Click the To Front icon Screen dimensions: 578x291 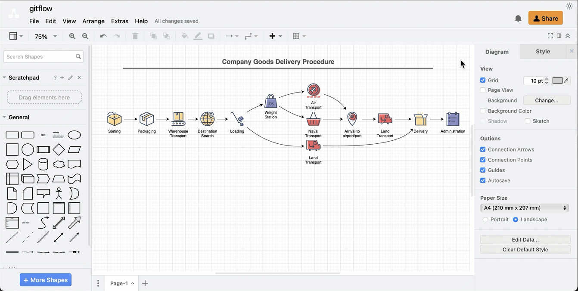click(x=153, y=36)
